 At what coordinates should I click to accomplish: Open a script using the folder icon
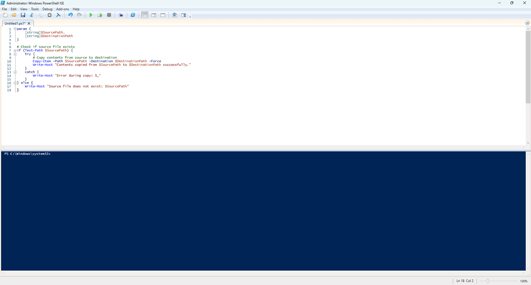tap(14, 15)
